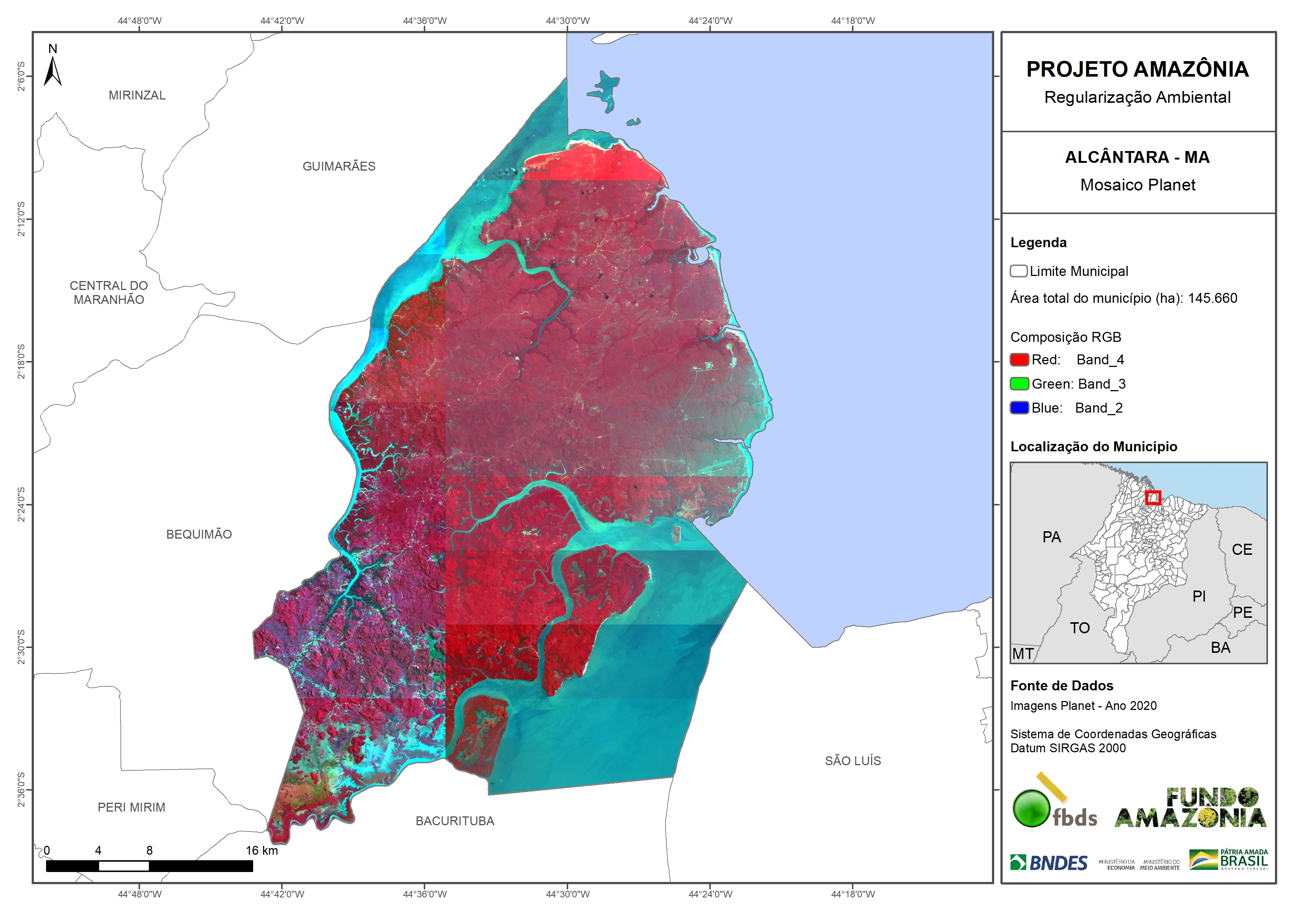Click the green Band_3 color swatch
Image resolution: width=1293 pixels, height=914 pixels.
[x=1019, y=384]
